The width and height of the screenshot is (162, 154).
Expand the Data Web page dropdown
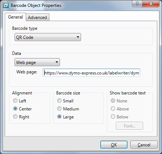coord(37,62)
